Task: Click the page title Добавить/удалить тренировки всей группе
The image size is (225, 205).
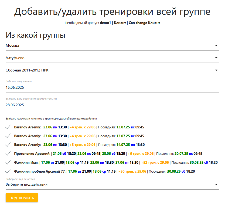Action: point(112,12)
